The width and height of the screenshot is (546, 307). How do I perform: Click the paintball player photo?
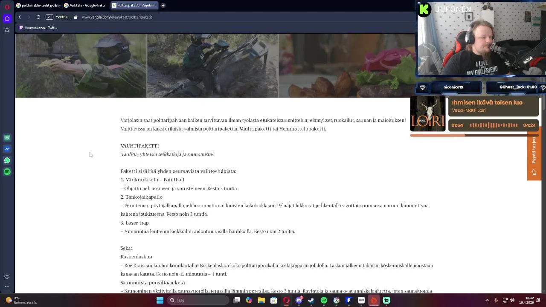81,66
